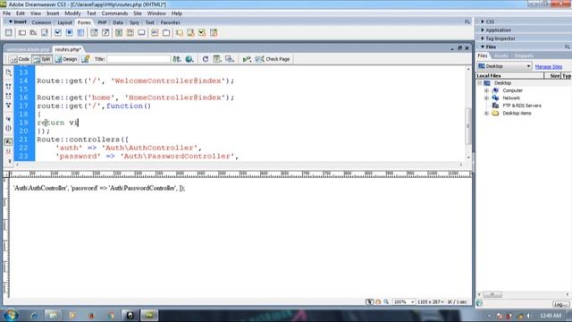Image resolution: width=572 pixels, height=322 pixels.
Task: Open Desktop site dropdown in Files panel
Action: click(504, 66)
